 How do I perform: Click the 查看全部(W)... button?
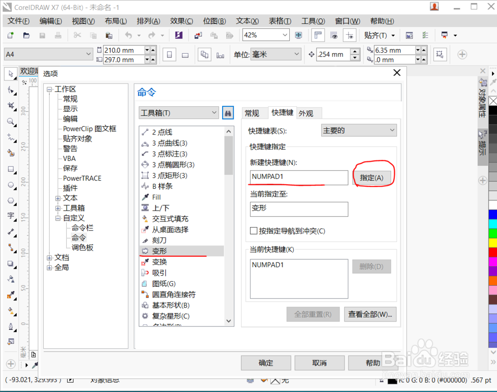click(x=370, y=314)
